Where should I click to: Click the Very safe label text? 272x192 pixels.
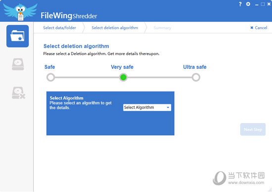click(122, 67)
